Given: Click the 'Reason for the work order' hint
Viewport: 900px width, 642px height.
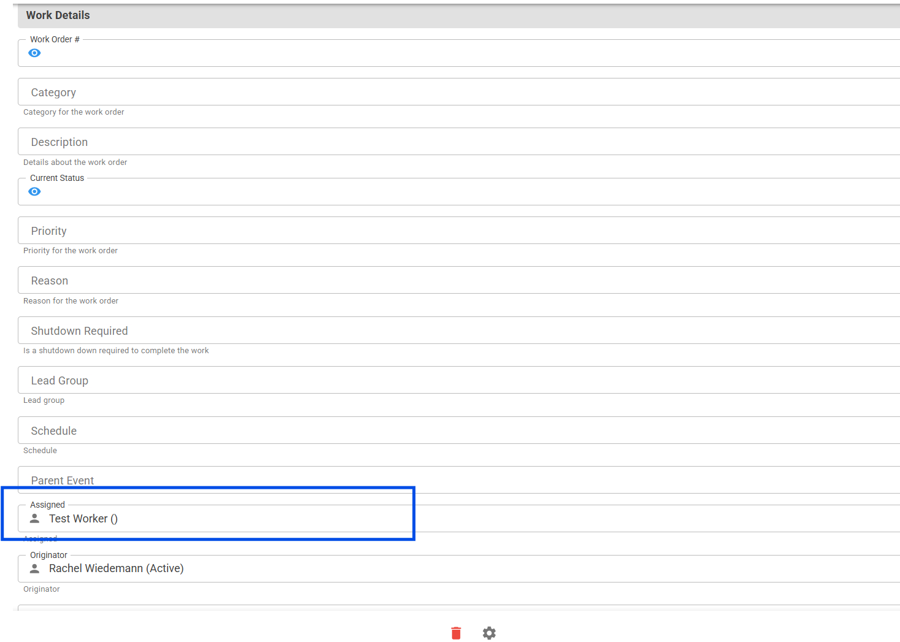Looking at the screenshot, I should (71, 301).
